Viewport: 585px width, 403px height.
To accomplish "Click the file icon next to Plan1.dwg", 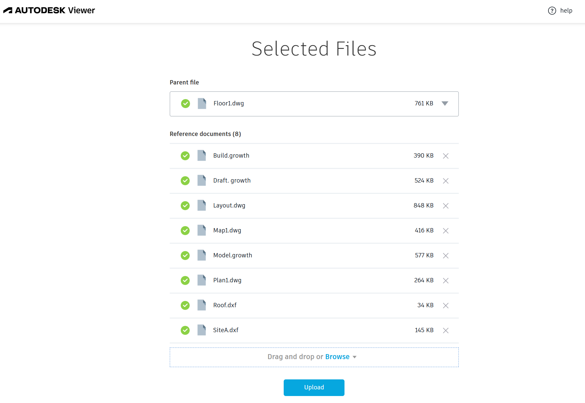I will point(202,280).
